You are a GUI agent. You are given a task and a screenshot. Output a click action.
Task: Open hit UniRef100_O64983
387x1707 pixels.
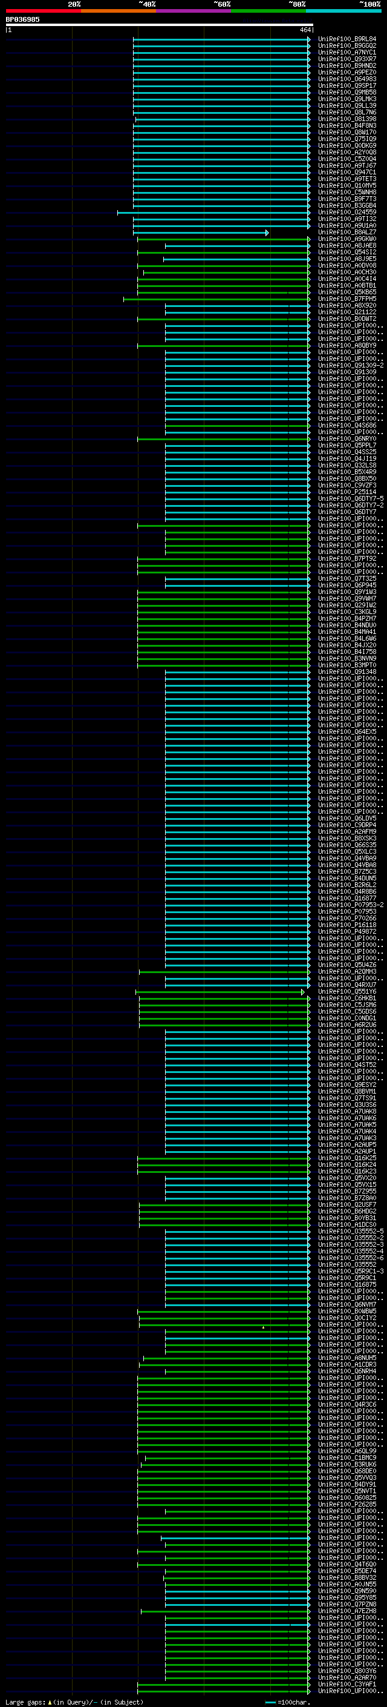[x=347, y=79]
